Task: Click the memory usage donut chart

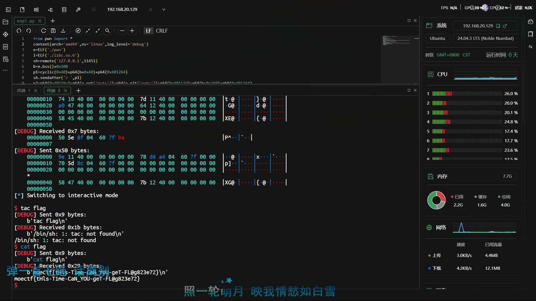Action: pyautogui.click(x=436, y=200)
